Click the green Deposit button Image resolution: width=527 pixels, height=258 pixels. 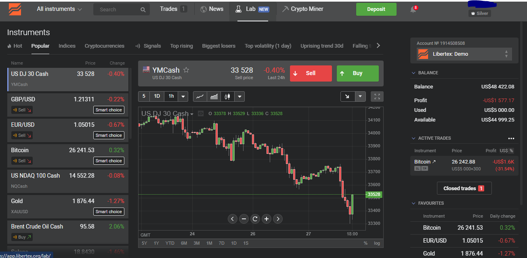click(x=376, y=9)
